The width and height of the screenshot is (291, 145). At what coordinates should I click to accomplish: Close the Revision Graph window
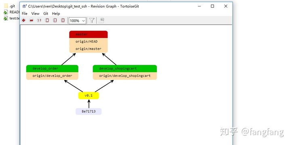[x=226, y=6]
